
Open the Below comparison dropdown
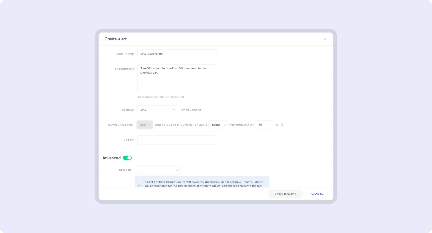pyautogui.click(x=218, y=125)
